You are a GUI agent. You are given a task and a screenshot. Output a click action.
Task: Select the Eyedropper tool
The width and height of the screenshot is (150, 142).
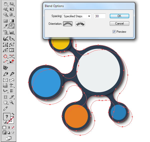[x=5, y=26]
